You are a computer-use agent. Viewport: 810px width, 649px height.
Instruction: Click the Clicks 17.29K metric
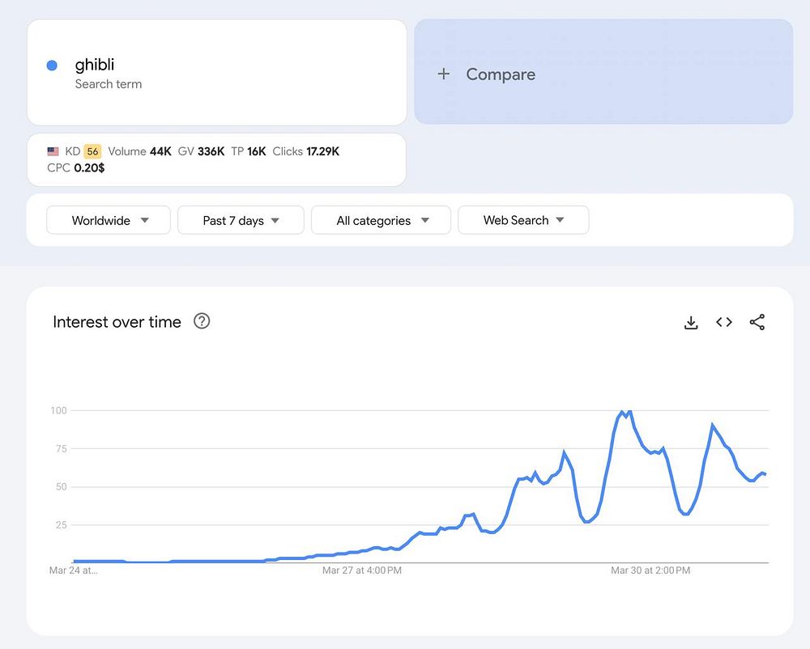(x=305, y=151)
